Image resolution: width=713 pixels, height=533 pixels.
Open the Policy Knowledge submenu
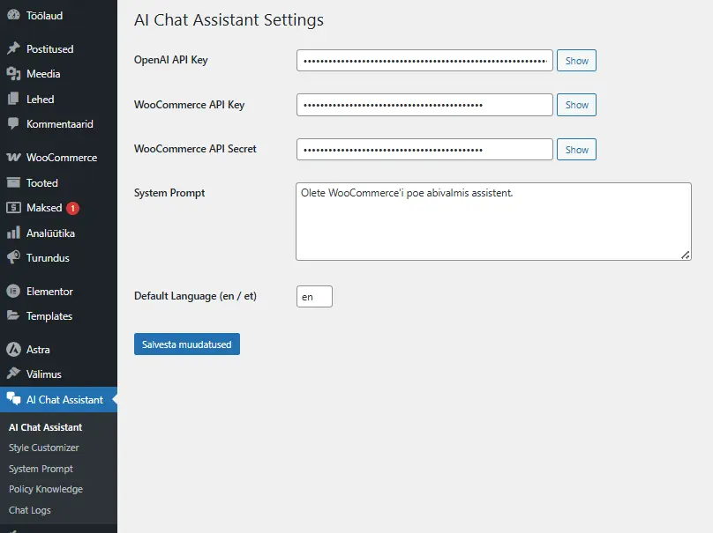[x=46, y=489]
